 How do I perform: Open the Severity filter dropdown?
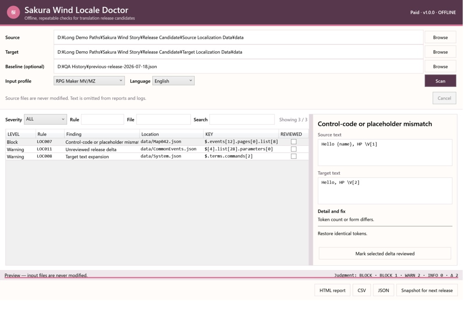pyautogui.click(x=45, y=119)
